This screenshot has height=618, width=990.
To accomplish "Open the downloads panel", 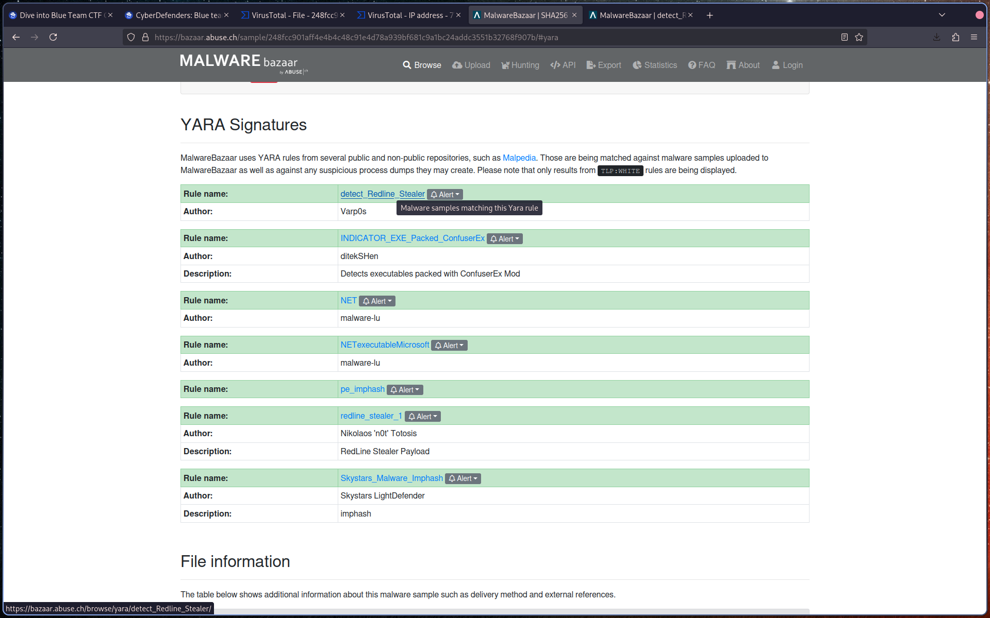I will (937, 37).
